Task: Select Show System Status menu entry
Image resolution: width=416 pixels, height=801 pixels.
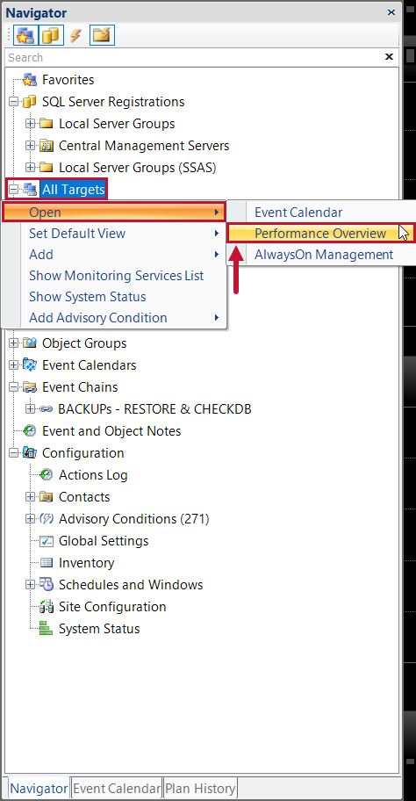Action: (x=114, y=297)
